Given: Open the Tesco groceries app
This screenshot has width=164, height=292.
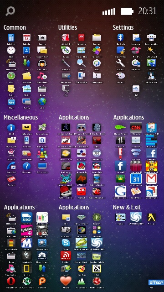Looking at the screenshot, I should (x=26, y=217).
